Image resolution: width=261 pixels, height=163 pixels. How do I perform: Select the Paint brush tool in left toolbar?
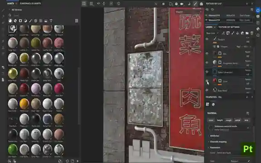3,10
